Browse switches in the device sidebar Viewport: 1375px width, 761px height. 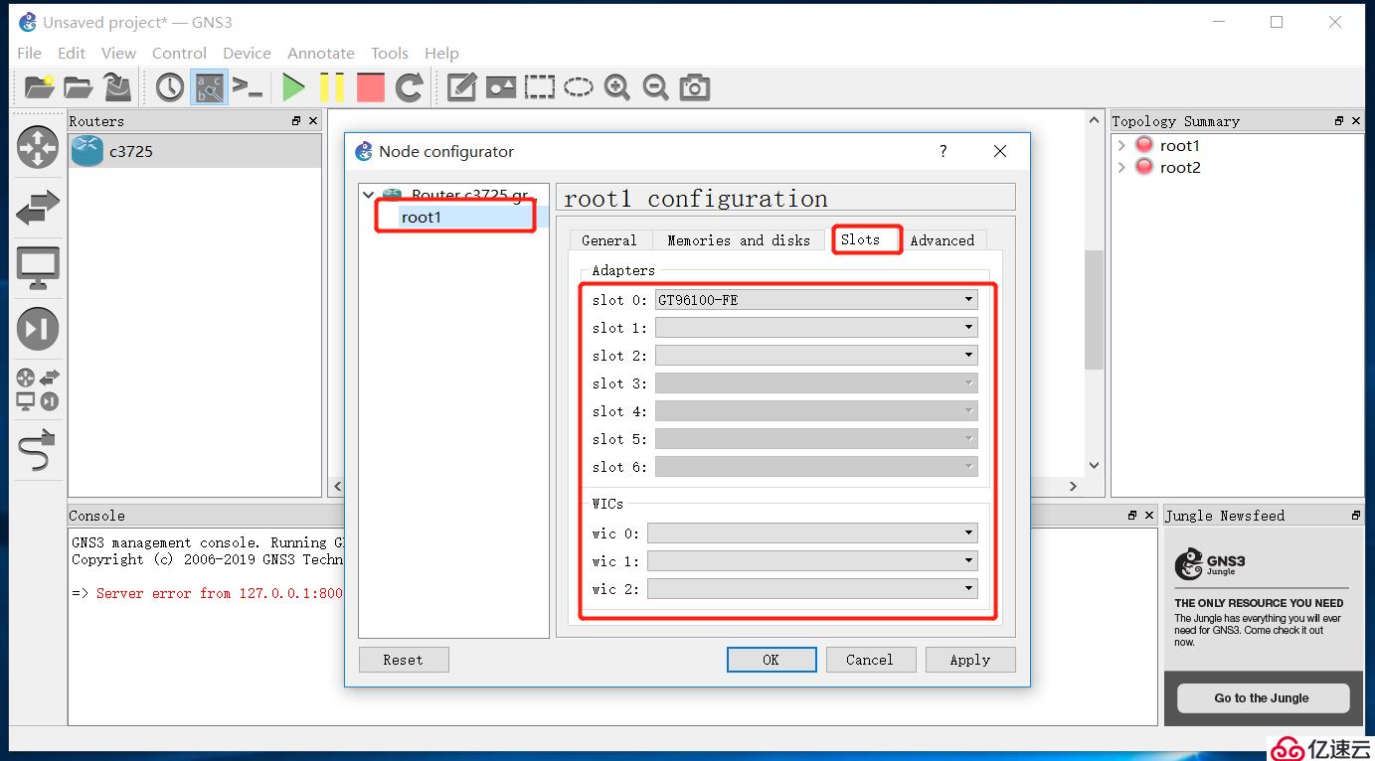pyautogui.click(x=38, y=208)
